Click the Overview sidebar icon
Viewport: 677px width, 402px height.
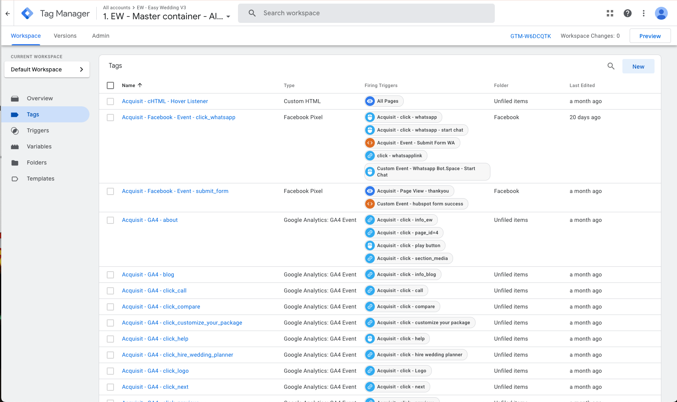tap(15, 98)
